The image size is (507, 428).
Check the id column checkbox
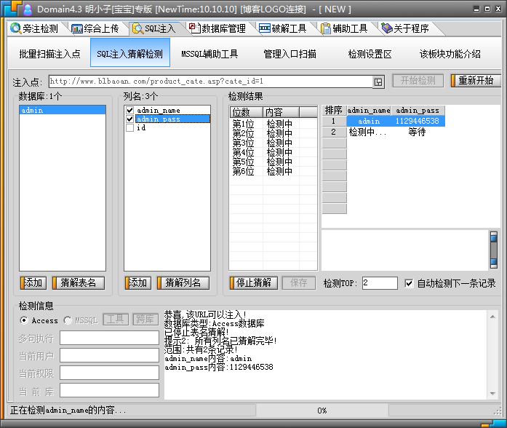click(130, 128)
